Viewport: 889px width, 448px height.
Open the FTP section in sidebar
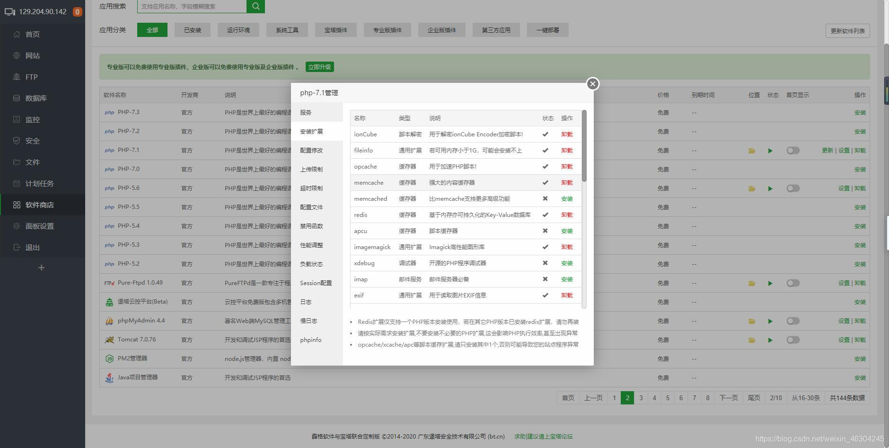point(31,77)
